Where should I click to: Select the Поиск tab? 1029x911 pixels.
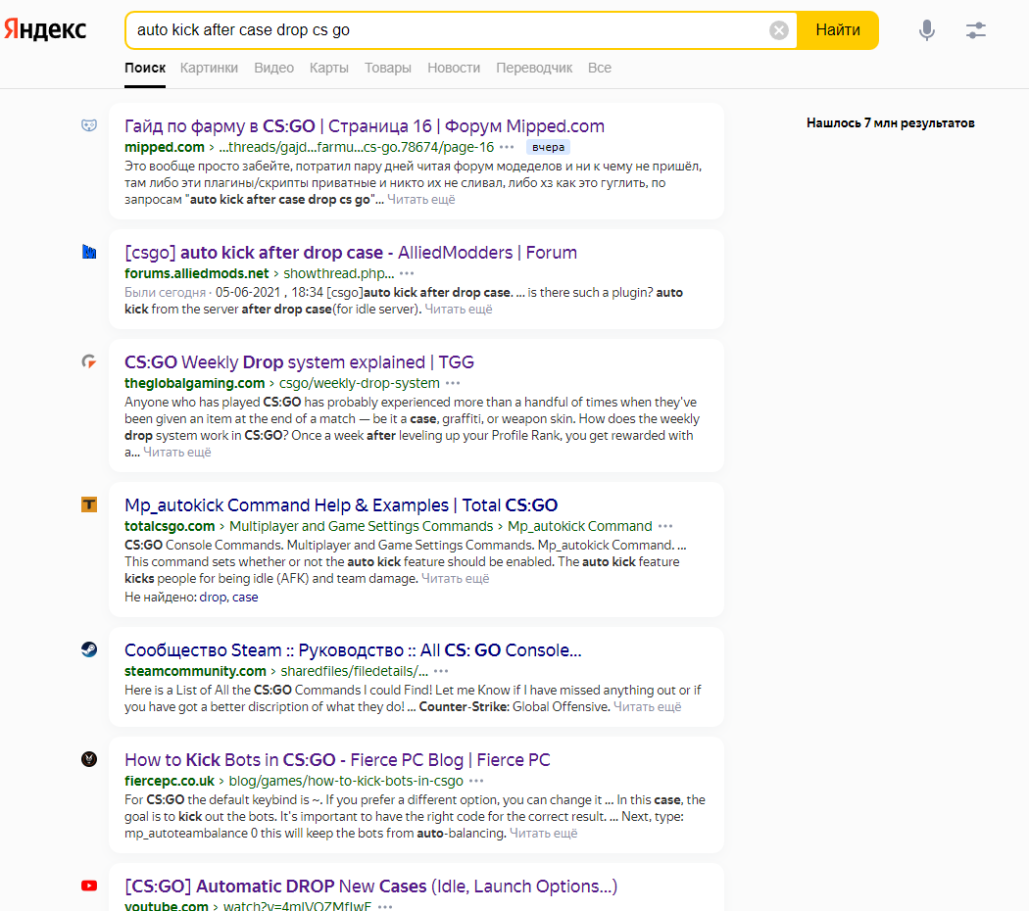click(145, 68)
